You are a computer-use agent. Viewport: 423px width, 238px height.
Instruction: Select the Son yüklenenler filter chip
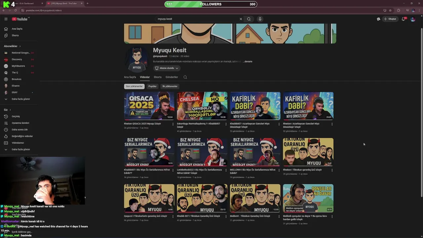[134, 86]
